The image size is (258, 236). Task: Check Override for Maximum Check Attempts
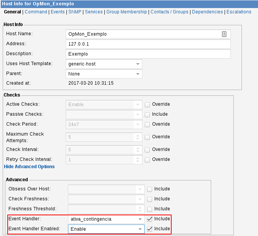[147, 137]
